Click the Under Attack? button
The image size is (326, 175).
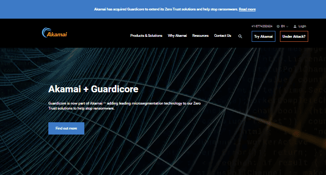[x=294, y=36]
